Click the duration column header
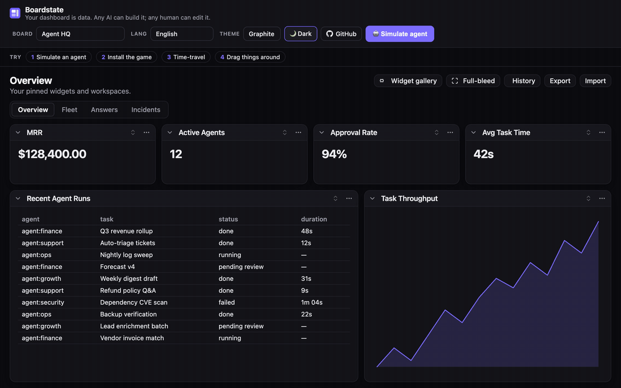Viewport: 621px width, 388px height. (x=314, y=219)
